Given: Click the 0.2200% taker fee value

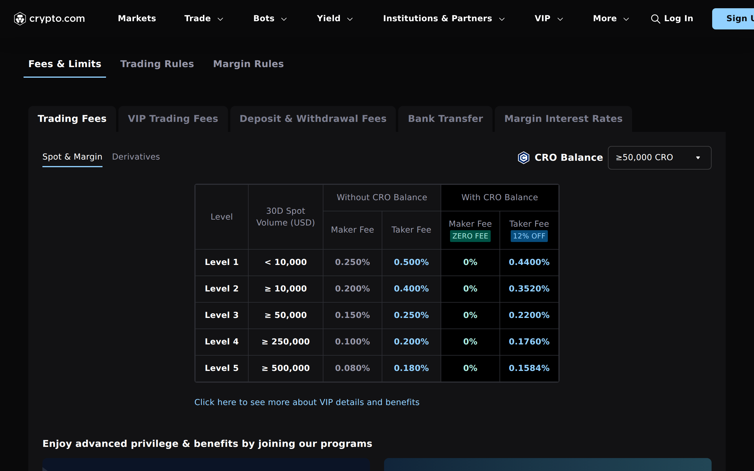Looking at the screenshot, I should [x=529, y=315].
